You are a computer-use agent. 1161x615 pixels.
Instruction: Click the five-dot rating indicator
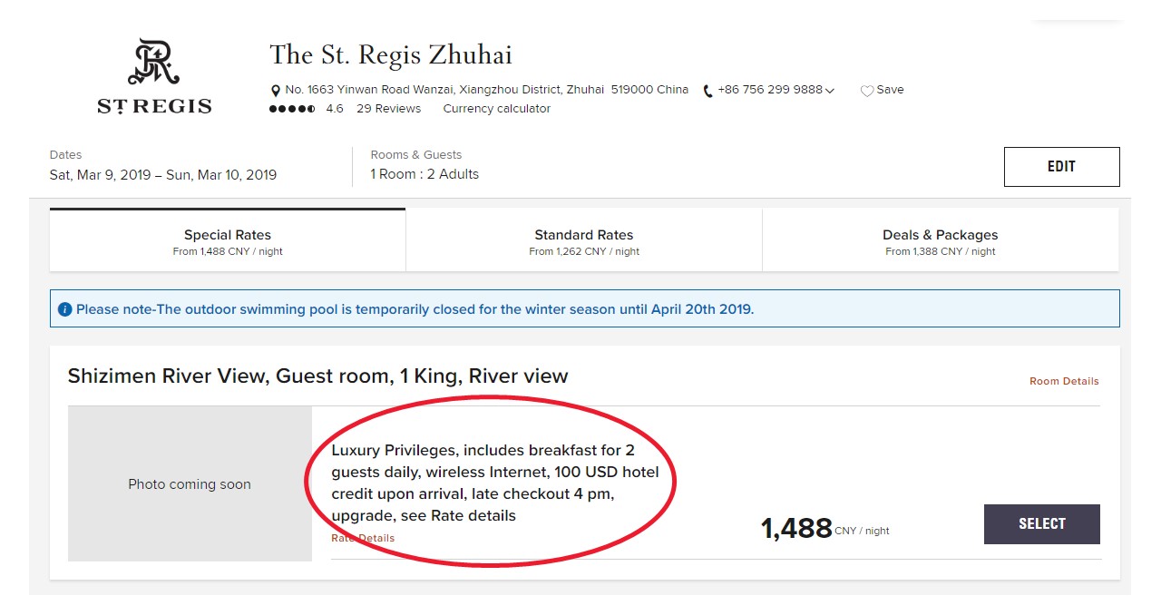292,109
